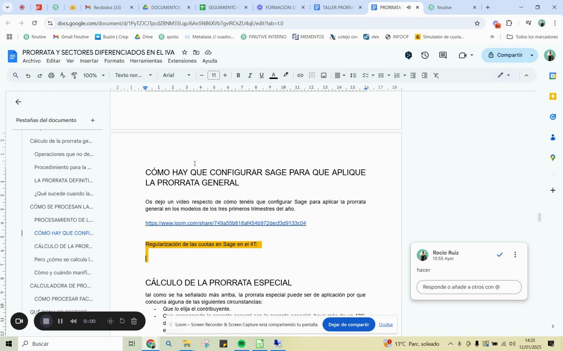The width and height of the screenshot is (563, 351).
Task: Open line and paragraph spacing options
Action: click(x=353, y=75)
